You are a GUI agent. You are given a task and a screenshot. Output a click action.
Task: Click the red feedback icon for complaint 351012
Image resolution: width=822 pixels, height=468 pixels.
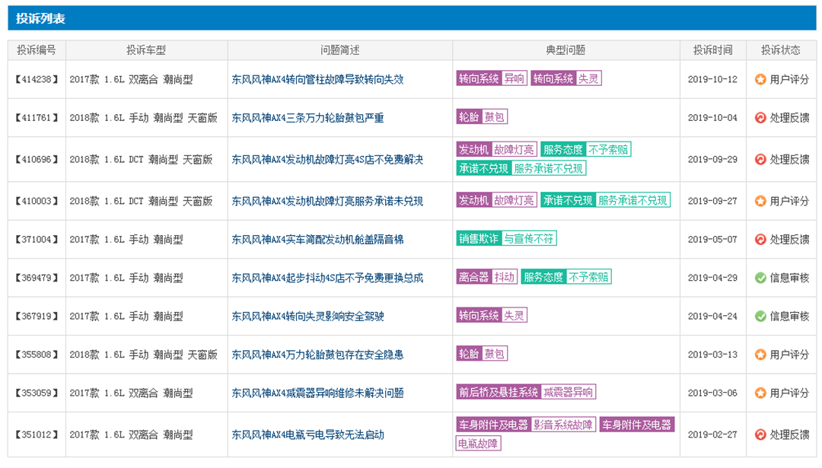(x=760, y=435)
